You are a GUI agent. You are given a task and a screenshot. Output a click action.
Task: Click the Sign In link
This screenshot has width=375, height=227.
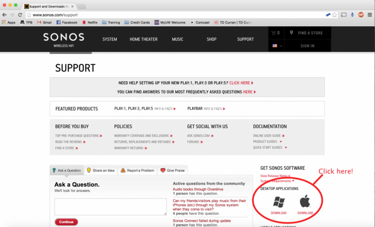coord(307,46)
